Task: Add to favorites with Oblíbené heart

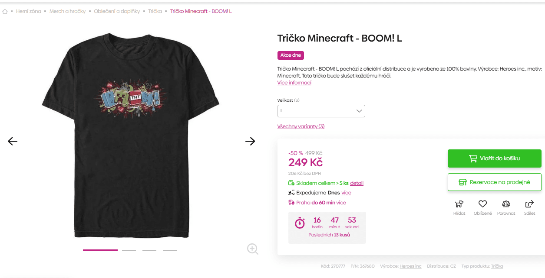Action: (x=482, y=207)
